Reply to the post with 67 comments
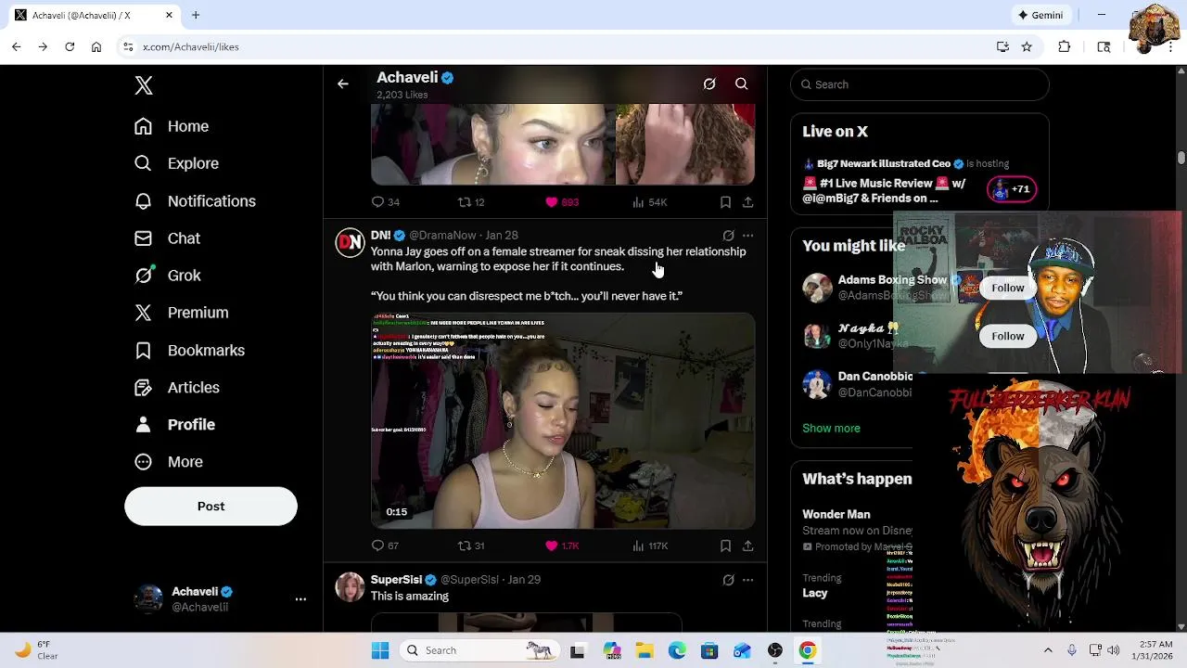Screen dimensions: 1187x668 point(385,546)
